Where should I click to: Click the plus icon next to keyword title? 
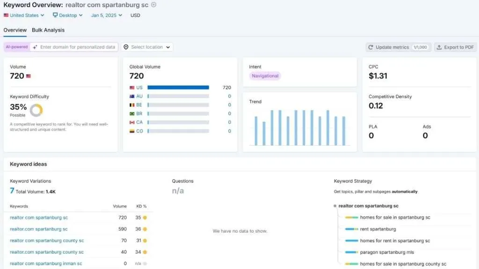click(153, 5)
